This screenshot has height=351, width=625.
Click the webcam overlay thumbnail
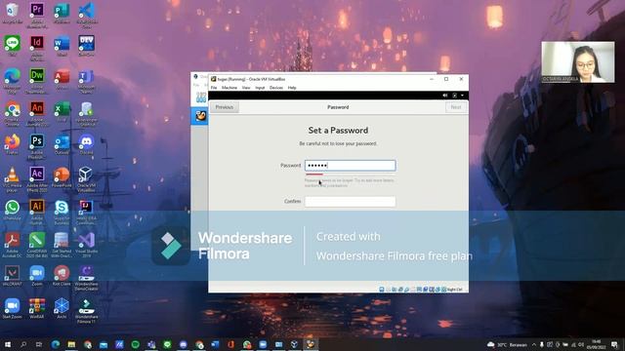pyautogui.click(x=577, y=62)
